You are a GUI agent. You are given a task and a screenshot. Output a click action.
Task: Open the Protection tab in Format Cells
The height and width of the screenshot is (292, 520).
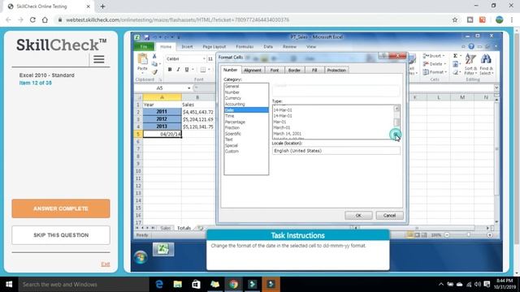click(336, 71)
